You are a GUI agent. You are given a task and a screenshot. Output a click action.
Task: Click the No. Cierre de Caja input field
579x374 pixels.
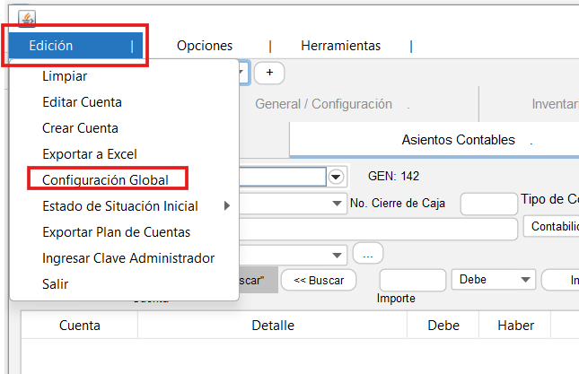tap(488, 204)
